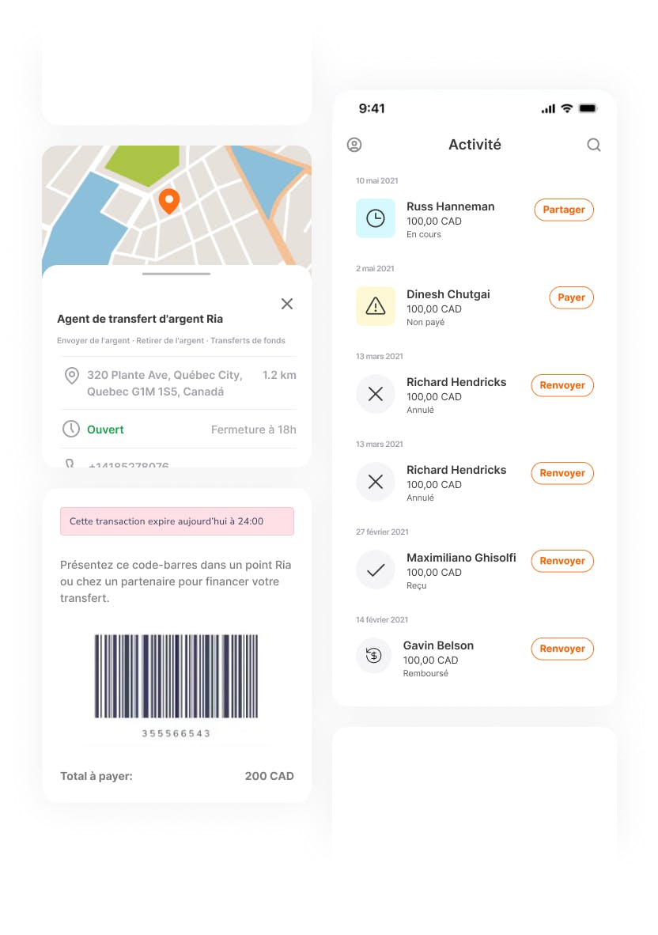Click the warning icon for Dinesh Chutgai
Screen dimensions: 658x935
click(376, 306)
